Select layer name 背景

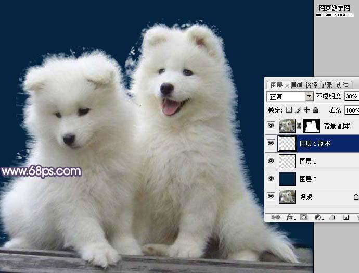pos(306,197)
